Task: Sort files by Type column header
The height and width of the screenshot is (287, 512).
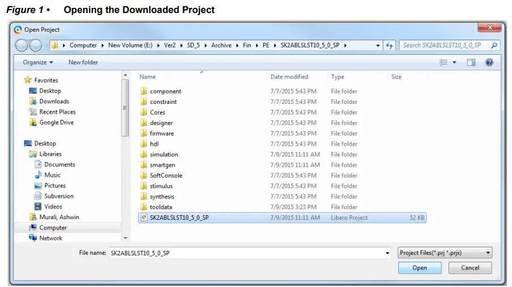Action: pos(337,77)
